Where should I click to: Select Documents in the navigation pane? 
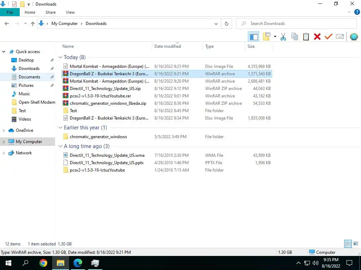(x=29, y=77)
